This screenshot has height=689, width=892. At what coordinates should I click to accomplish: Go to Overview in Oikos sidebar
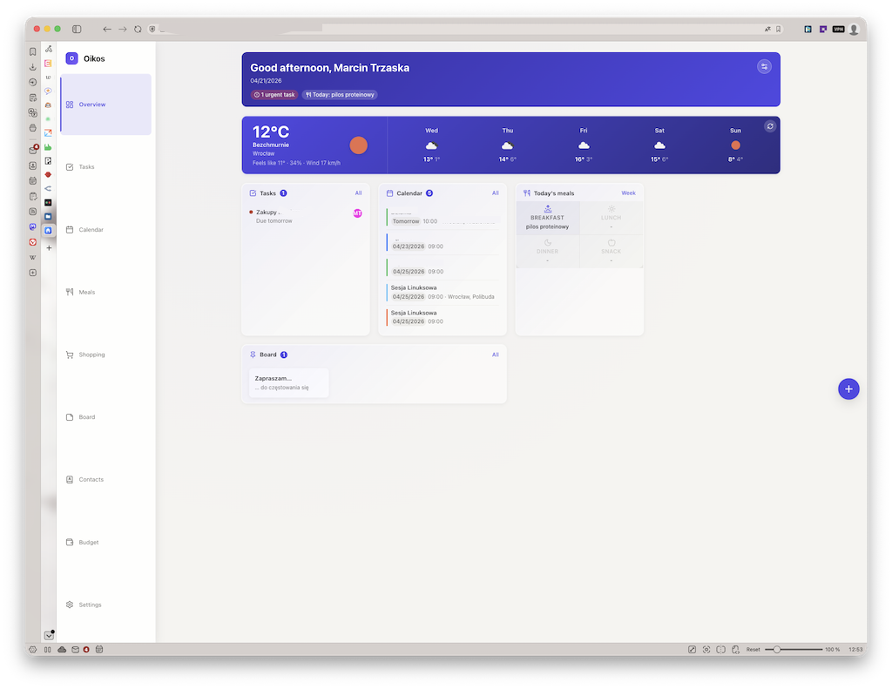[105, 105]
